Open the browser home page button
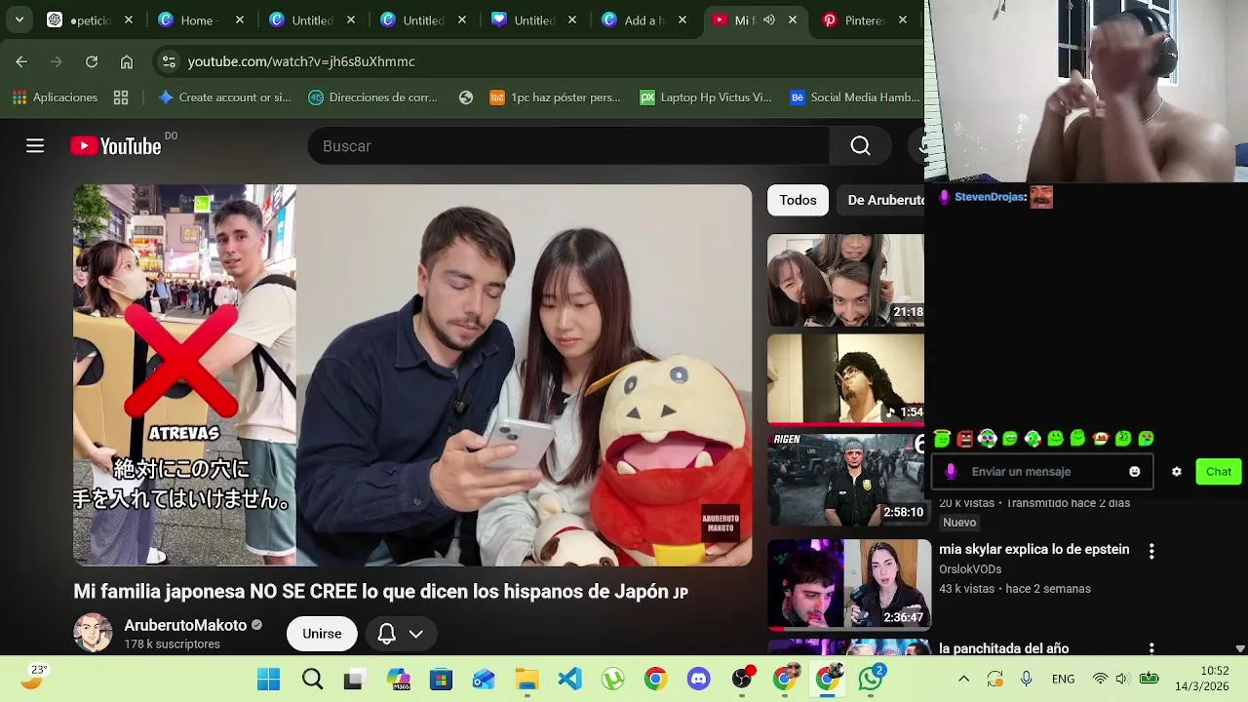Viewport: 1248px width, 702px height. [127, 61]
